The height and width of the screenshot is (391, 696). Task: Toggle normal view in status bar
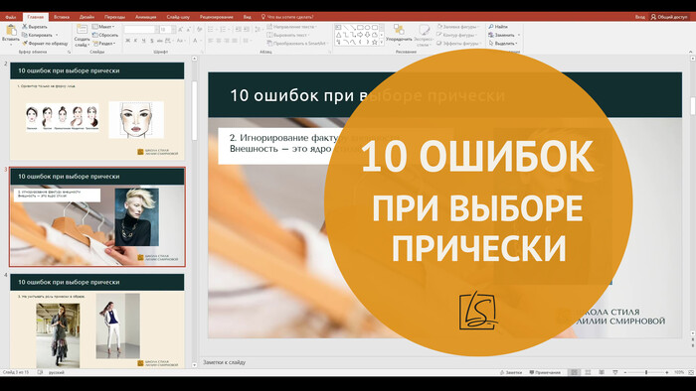click(x=574, y=372)
